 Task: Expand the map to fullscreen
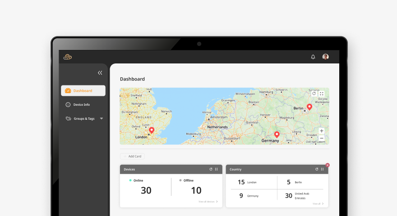[322, 94]
